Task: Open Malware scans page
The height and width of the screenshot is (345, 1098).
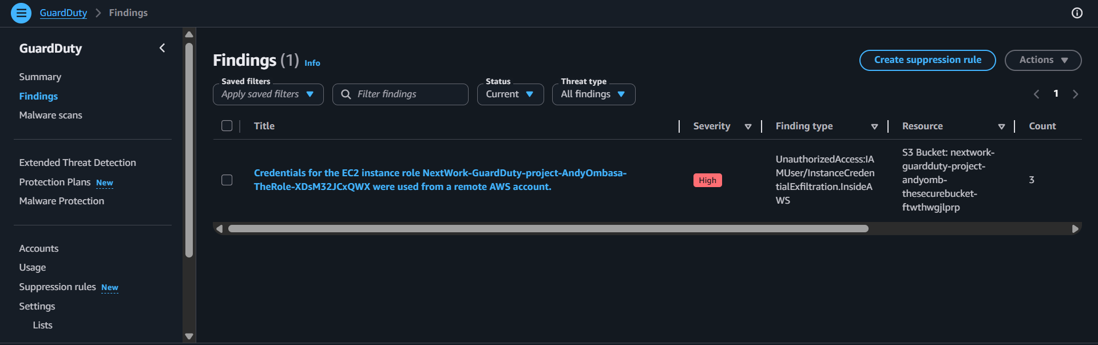Action: coord(50,115)
